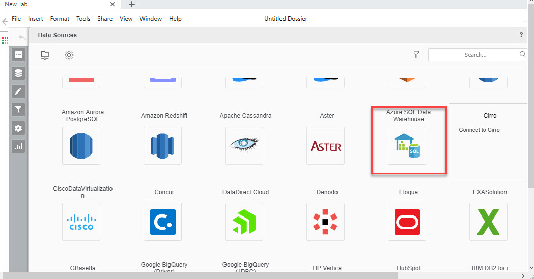Pick the Concur data source icon

click(x=162, y=222)
